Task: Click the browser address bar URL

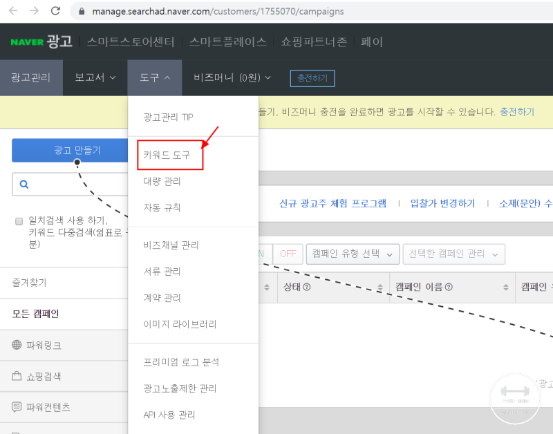Action: (218, 11)
